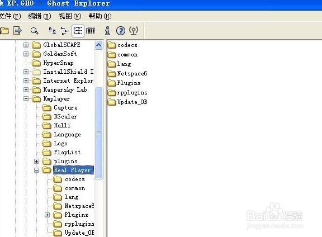The width and height of the screenshot is (322, 237).
Task: Select the list view toolbar icon
Action: pos(78,31)
